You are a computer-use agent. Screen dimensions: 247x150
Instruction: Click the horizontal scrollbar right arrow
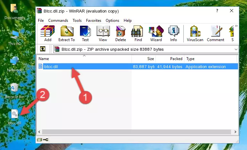point(235,132)
